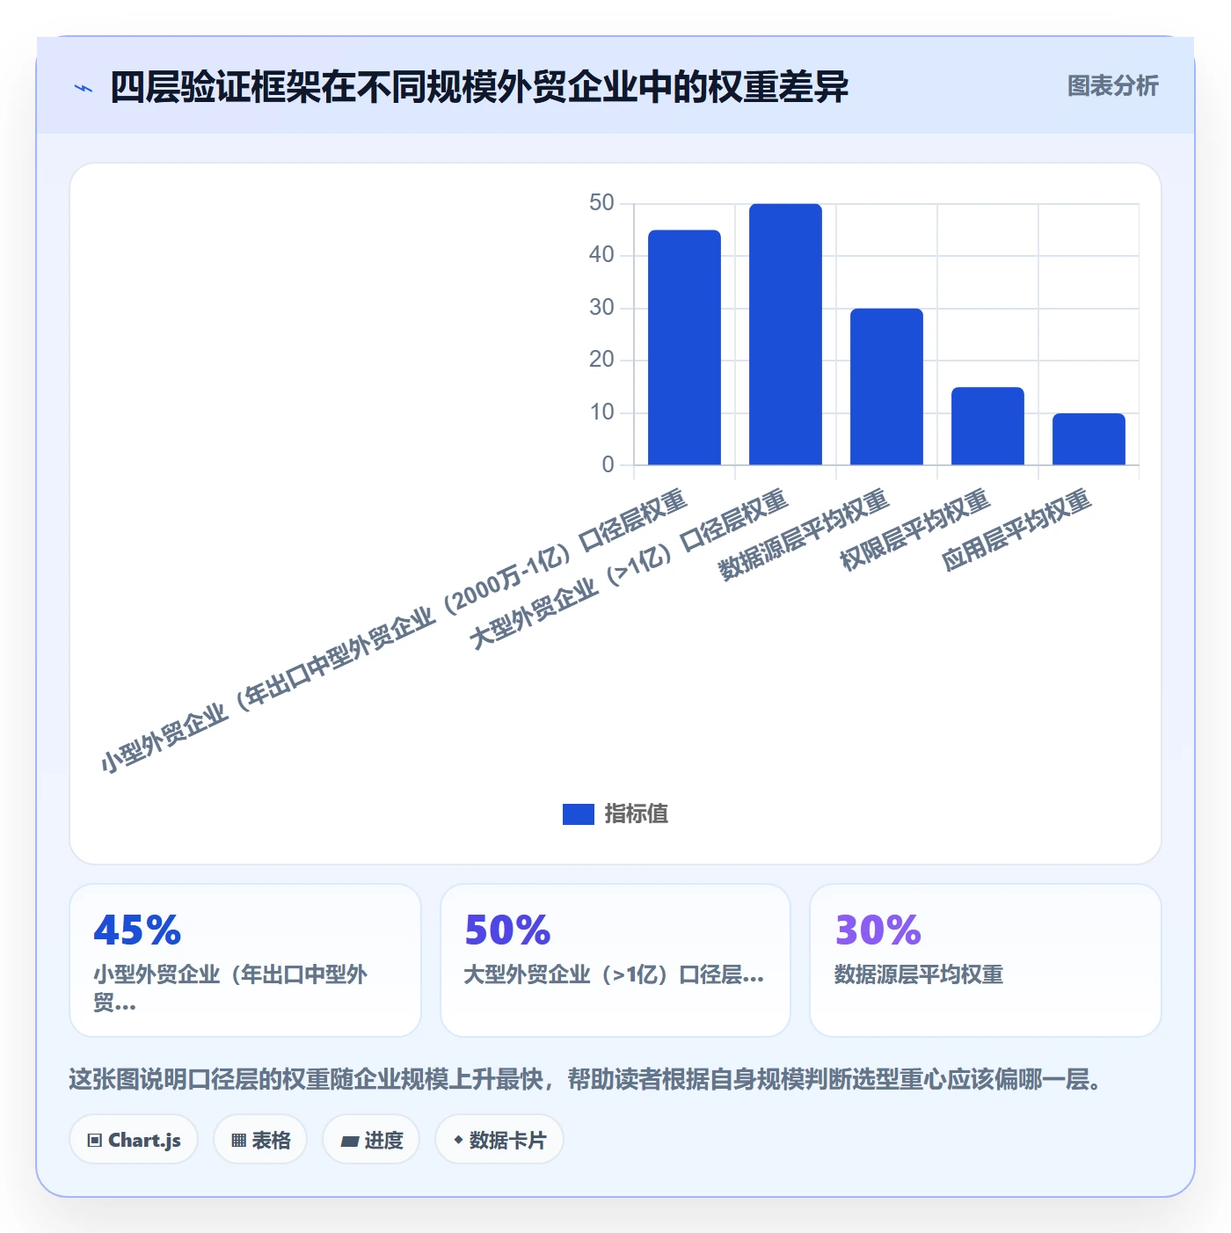This screenshot has height=1233, width=1231.
Task: Open the 30% data card
Action: tap(986, 960)
